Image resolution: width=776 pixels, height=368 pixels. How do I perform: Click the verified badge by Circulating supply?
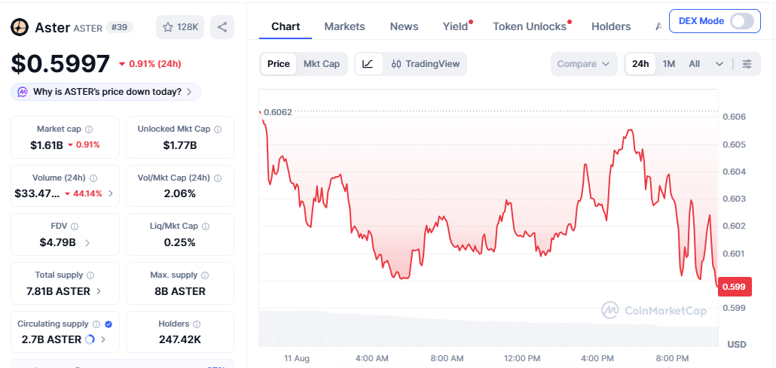pos(108,324)
